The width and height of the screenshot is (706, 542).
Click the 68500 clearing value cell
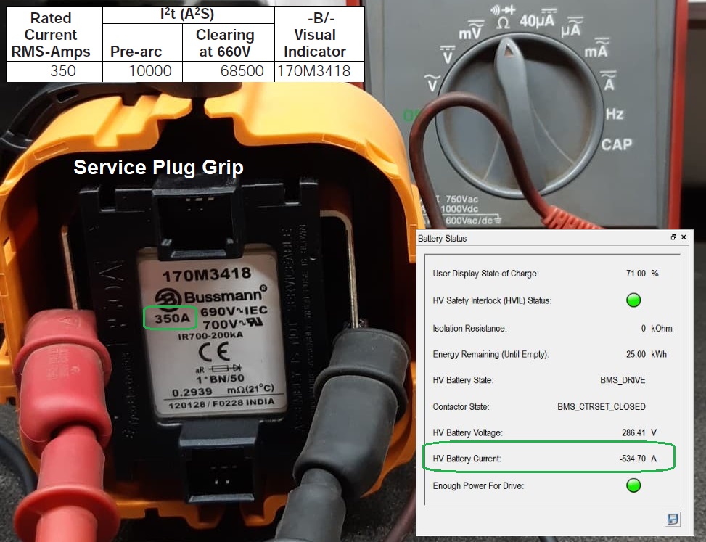coord(239,71)
